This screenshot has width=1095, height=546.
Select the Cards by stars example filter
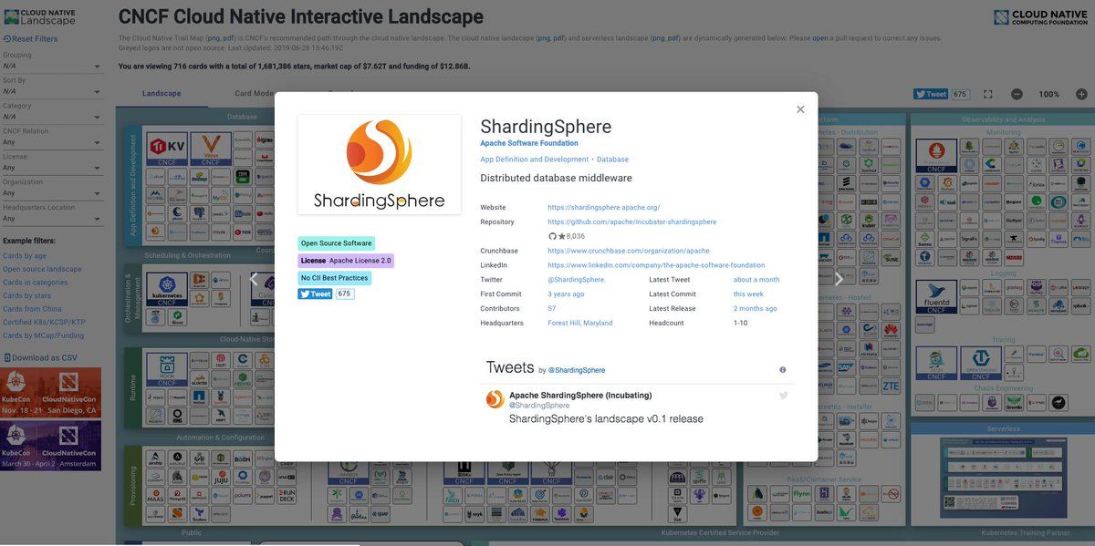(x=26, y=295)
